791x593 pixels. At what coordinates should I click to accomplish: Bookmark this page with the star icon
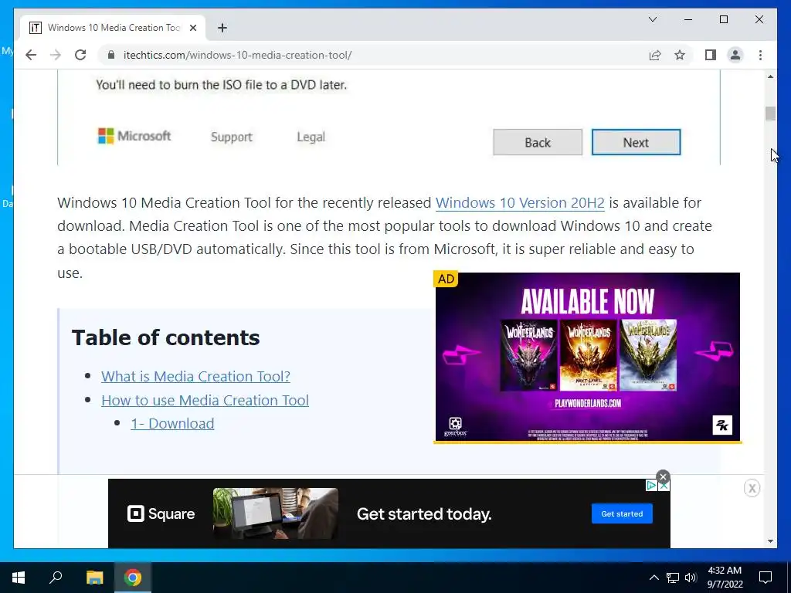tap(680, 55)
